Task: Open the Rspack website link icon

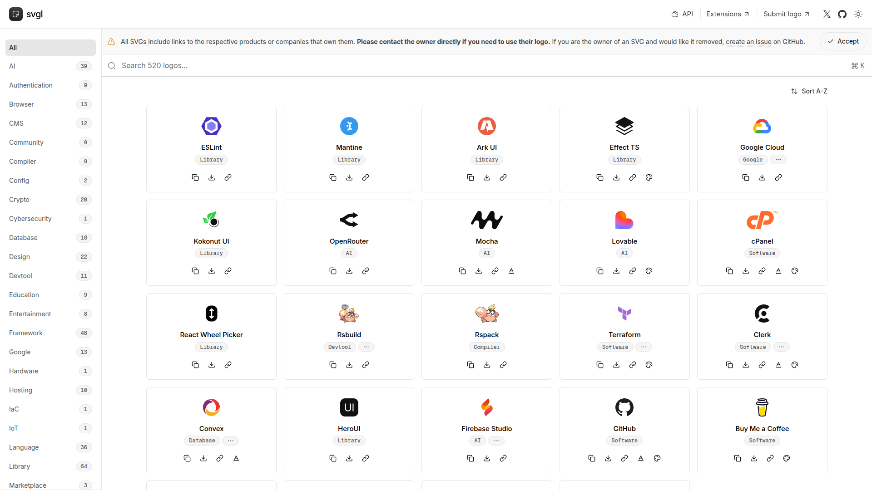Action: (503, 365)
